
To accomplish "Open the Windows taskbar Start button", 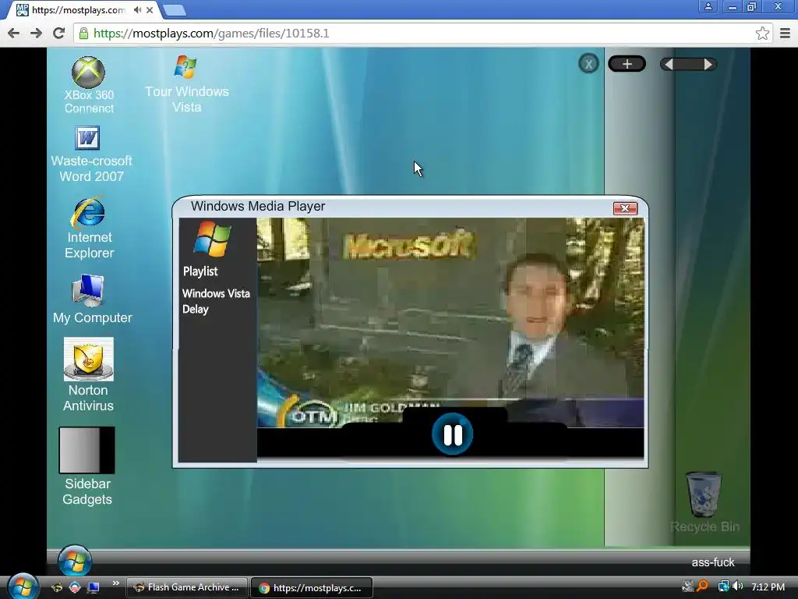I will [23, 587].
